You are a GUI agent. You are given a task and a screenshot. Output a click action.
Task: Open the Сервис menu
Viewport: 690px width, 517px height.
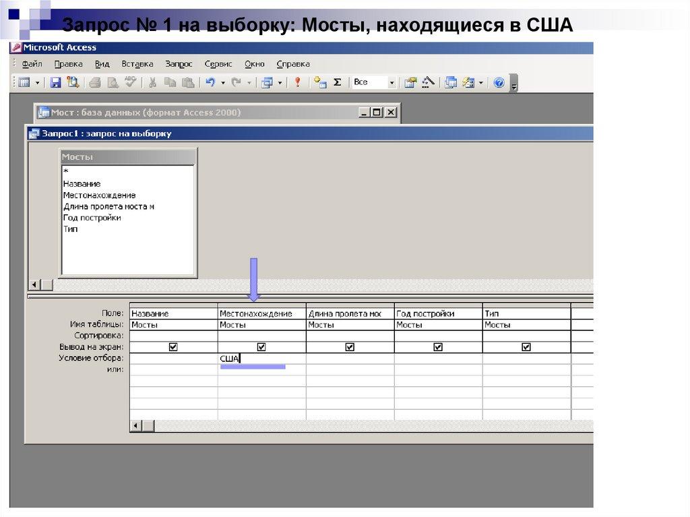(218, 64)
